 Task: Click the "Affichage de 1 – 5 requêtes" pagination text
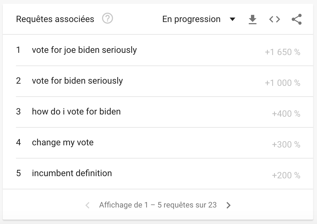point(158,205)
